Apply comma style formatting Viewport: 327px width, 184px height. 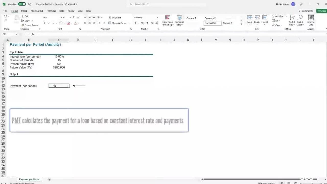[147, 23]
